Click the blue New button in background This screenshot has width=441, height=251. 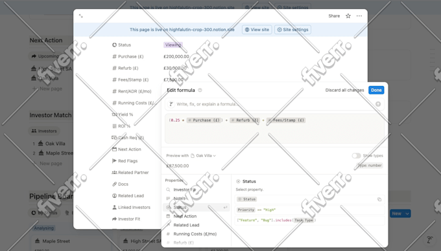[396, 213]
